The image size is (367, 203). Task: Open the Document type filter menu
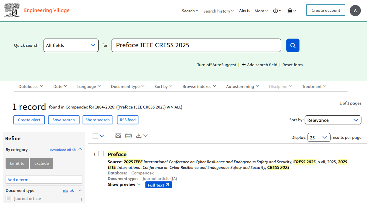128,86
